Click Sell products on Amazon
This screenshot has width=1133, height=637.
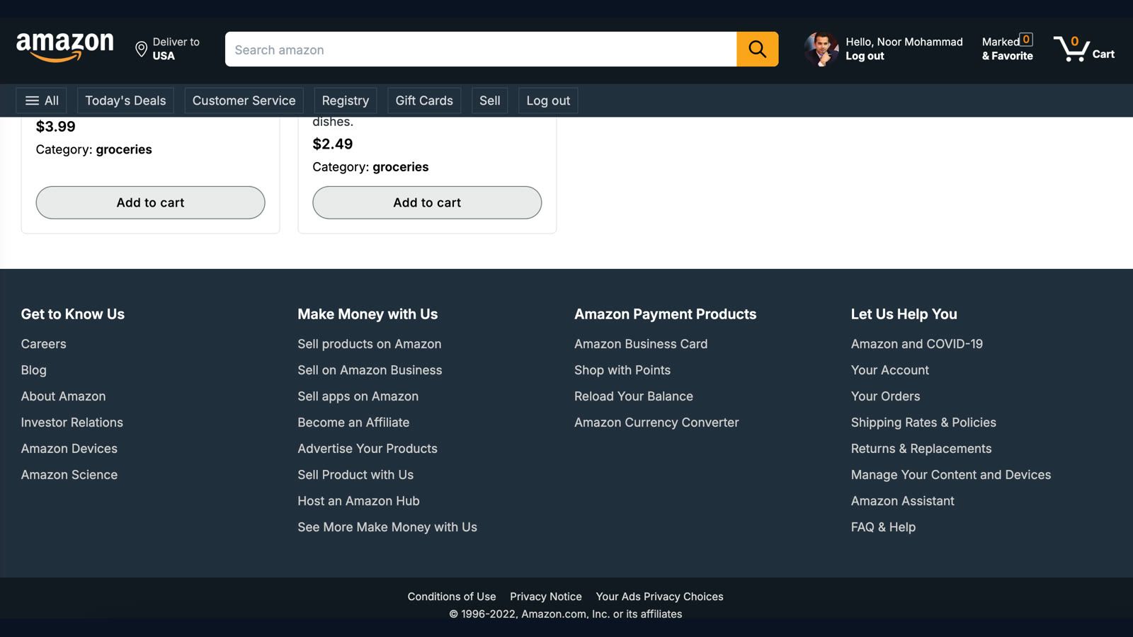[369, 344]
